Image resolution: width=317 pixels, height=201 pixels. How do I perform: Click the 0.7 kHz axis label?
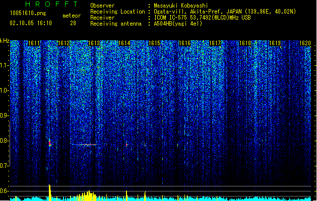4,166
